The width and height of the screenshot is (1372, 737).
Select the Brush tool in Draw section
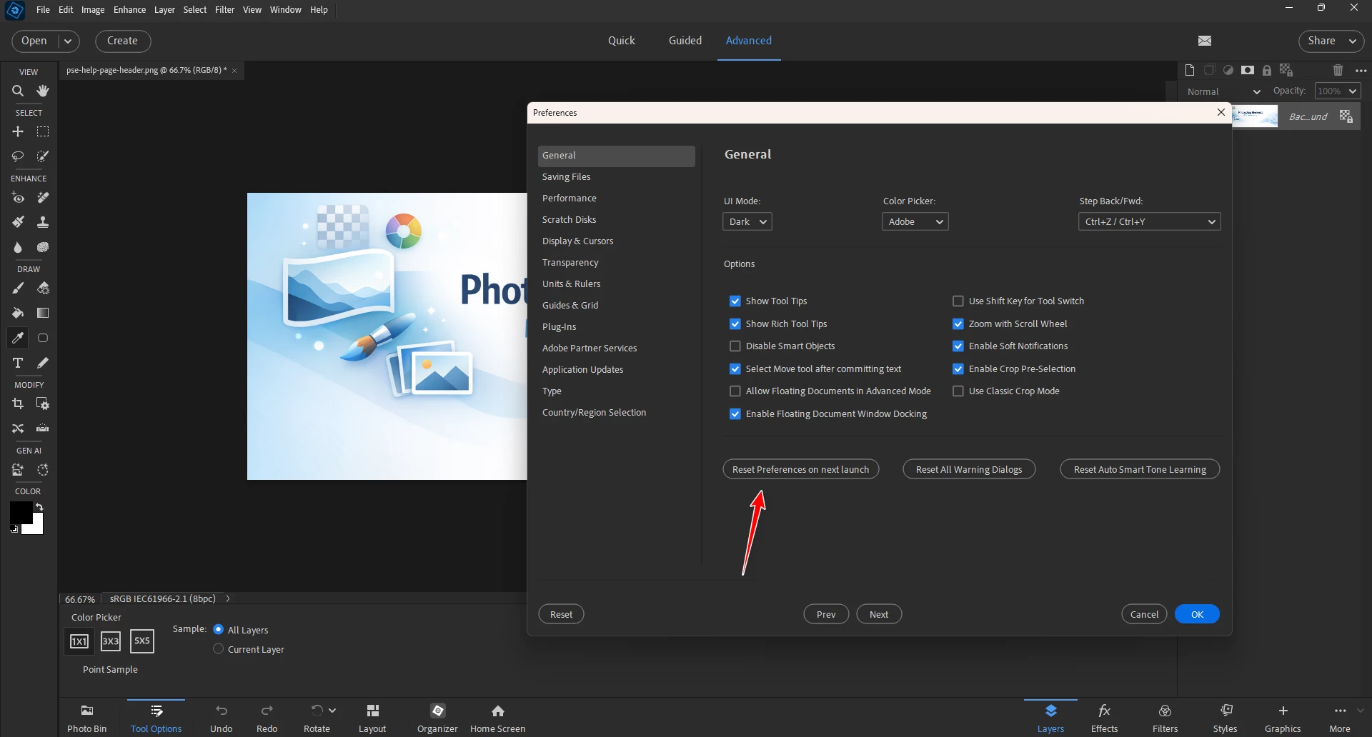coord(18,289)
